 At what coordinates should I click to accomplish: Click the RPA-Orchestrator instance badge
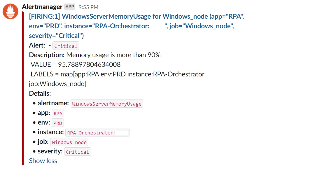pos(97,132)
